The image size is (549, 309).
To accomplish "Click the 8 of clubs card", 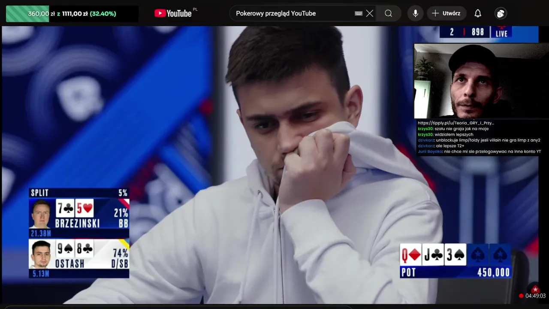I will pos(84,249).
